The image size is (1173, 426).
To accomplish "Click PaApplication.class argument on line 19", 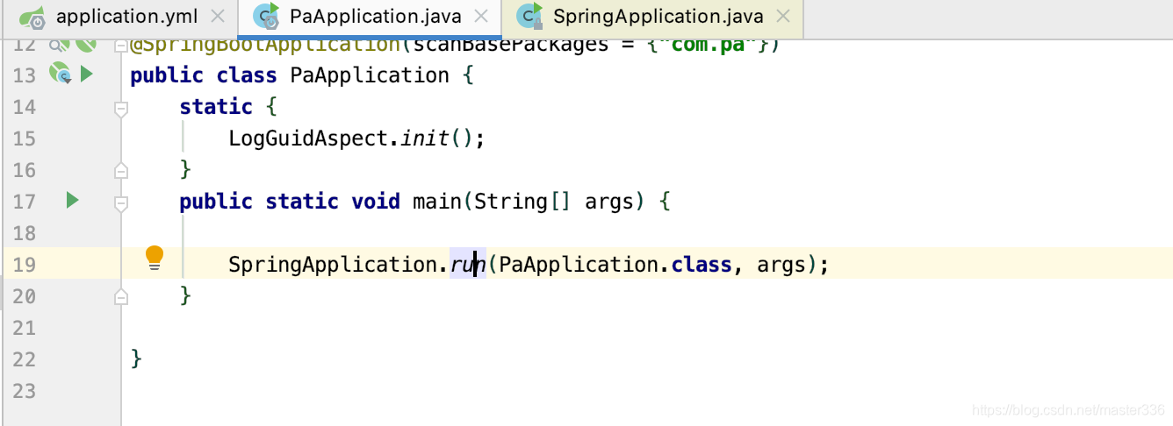I will click(615, 265).
